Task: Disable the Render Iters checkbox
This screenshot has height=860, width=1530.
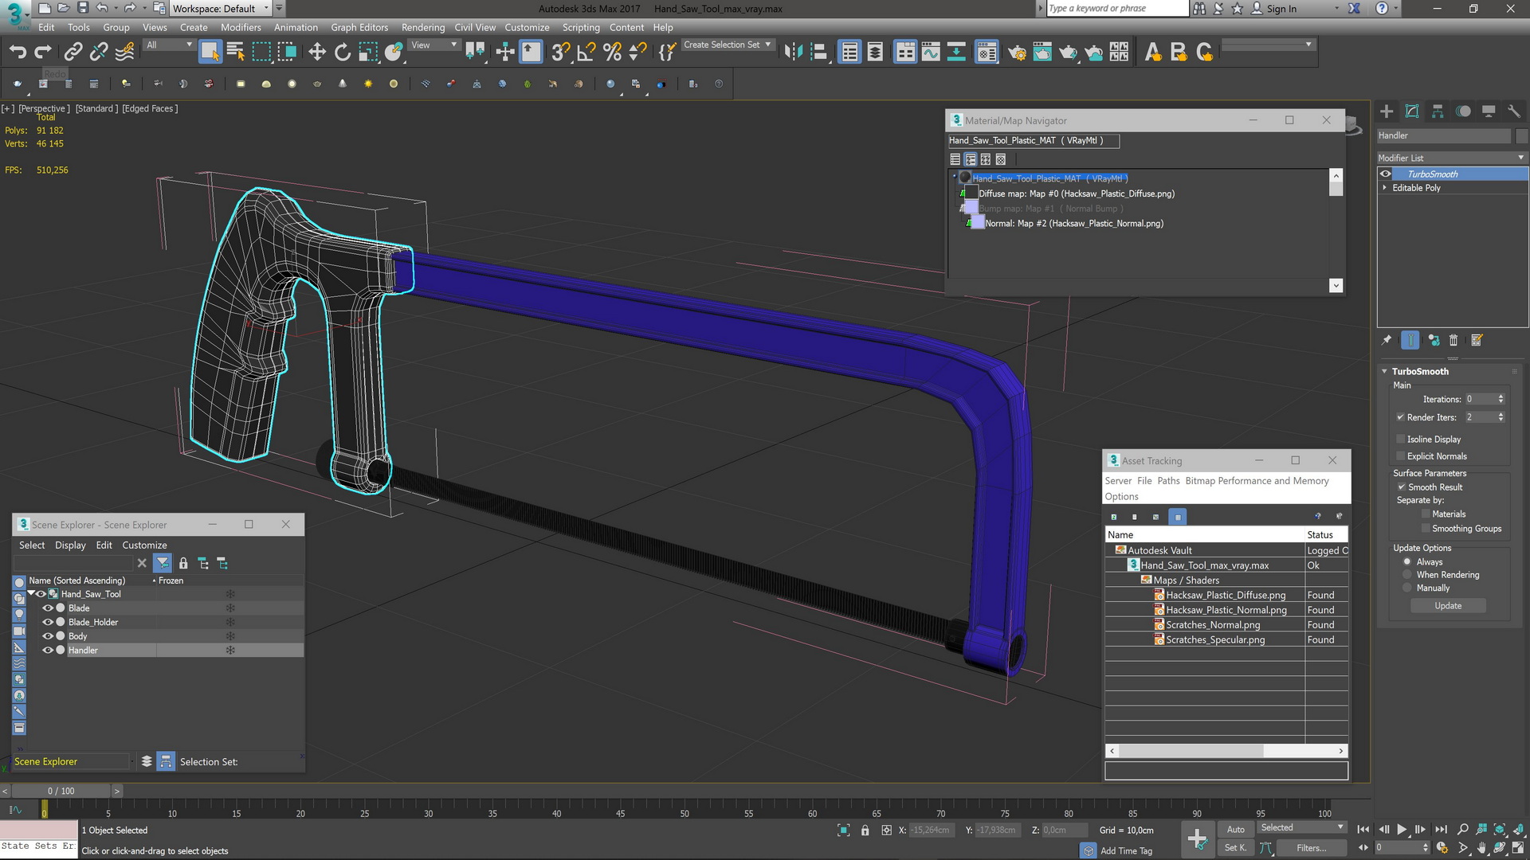Action: (1400, 417)
